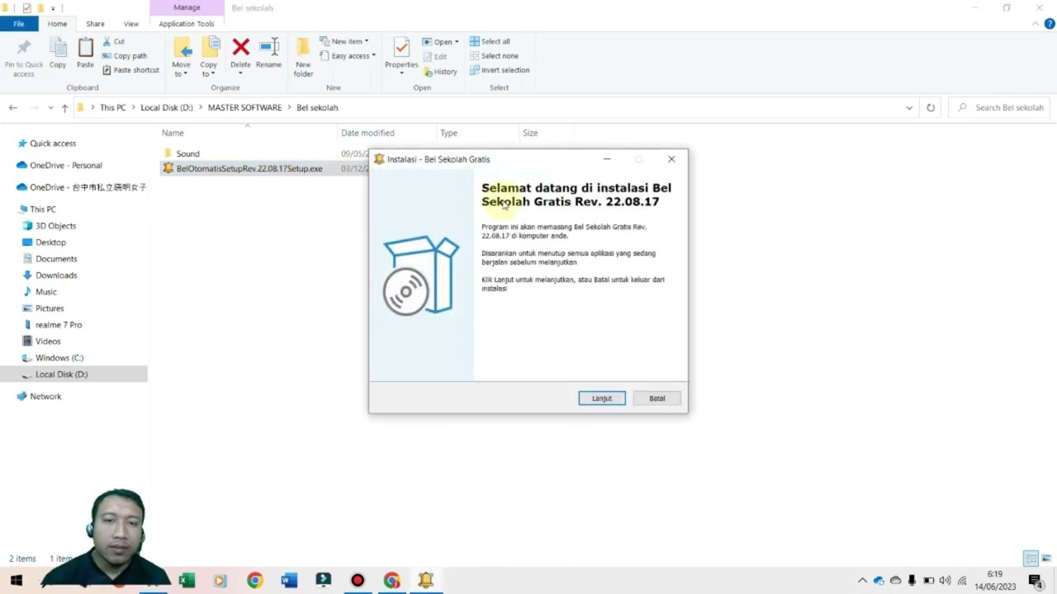Open the New item dropdown

coord(344,41)
